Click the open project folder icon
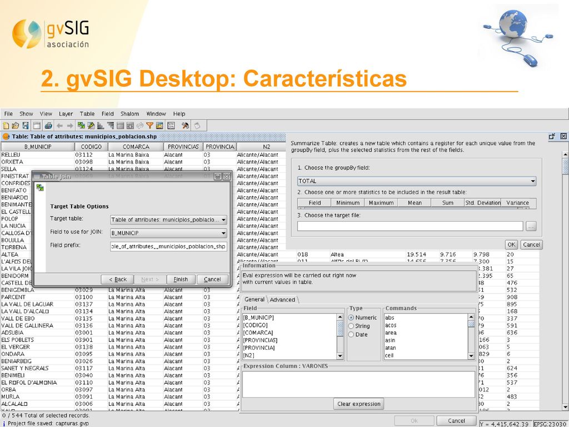 tap(15, 126)
